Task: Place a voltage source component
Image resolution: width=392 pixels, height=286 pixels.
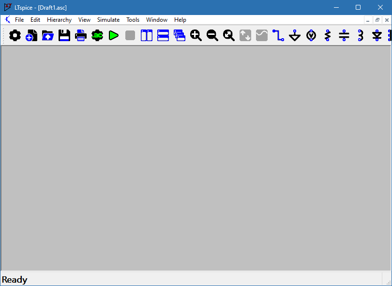Action: [311, 35]
